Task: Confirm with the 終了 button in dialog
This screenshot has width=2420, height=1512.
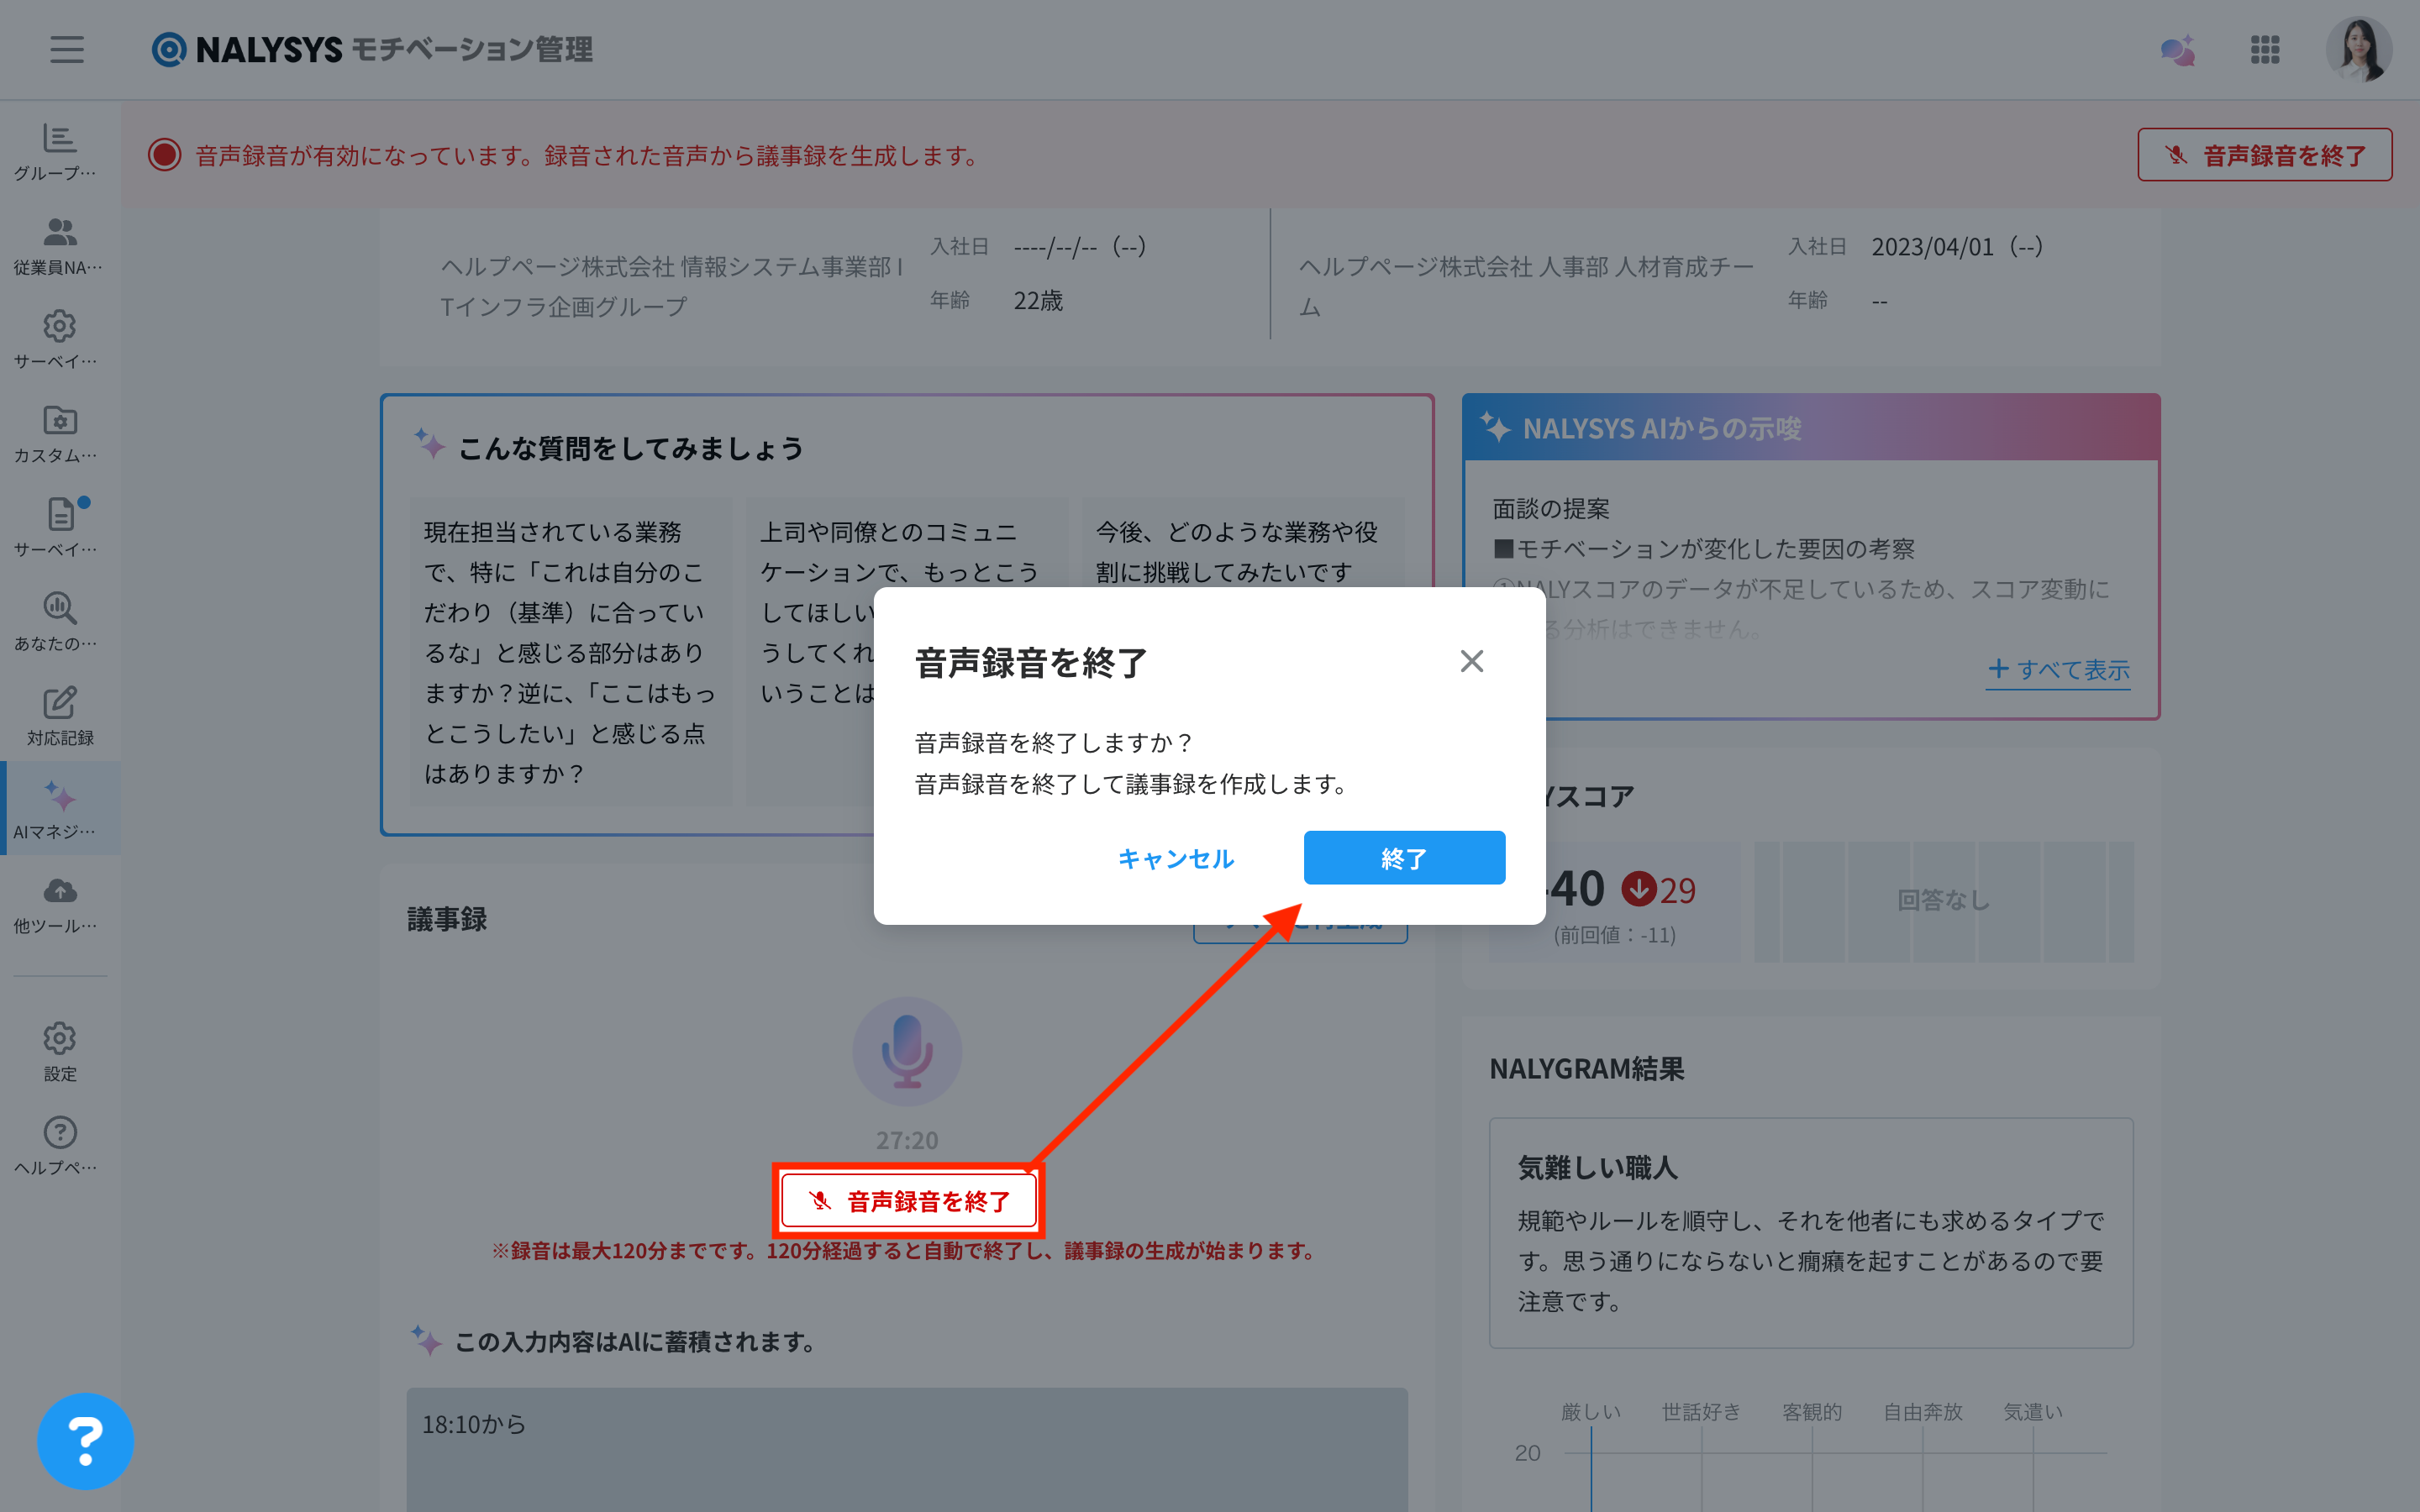Action: 1403,858
